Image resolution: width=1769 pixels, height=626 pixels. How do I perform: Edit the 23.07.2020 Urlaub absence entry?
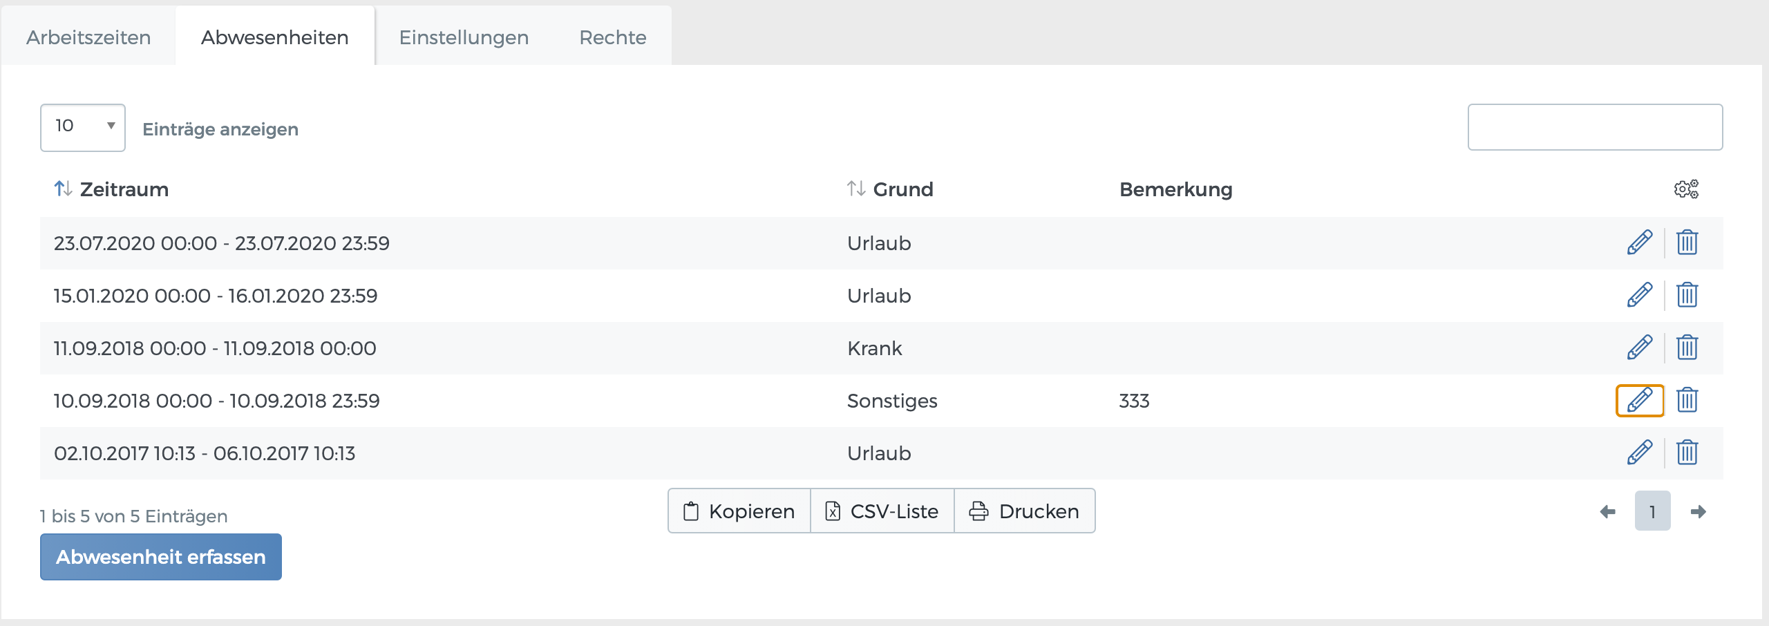pos(1639,243)
